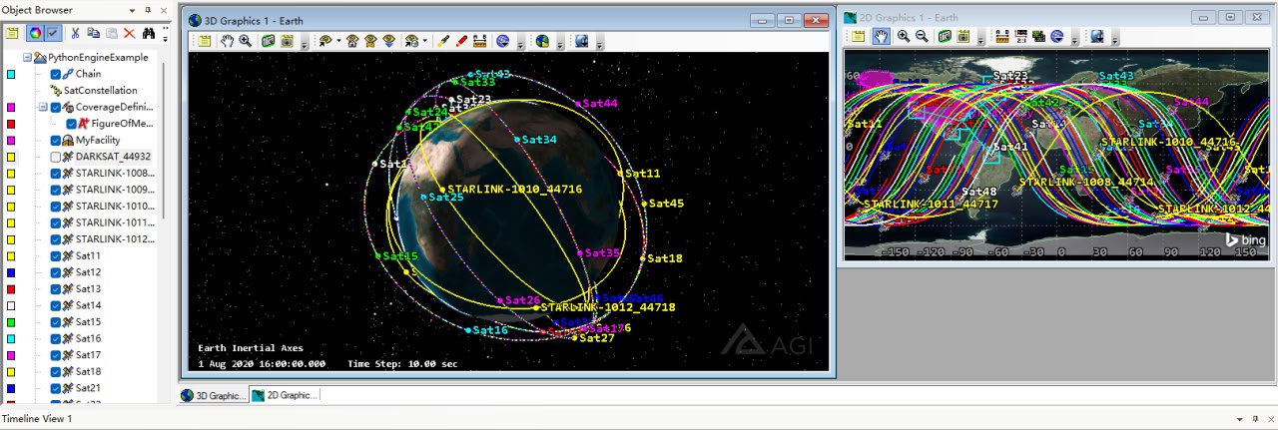Image resolution: width=1278 pixels, height=430 pixels.
Task: Click the magnifier zoom tool in 3D Graphics window
Action: click(x=245, y=41)
